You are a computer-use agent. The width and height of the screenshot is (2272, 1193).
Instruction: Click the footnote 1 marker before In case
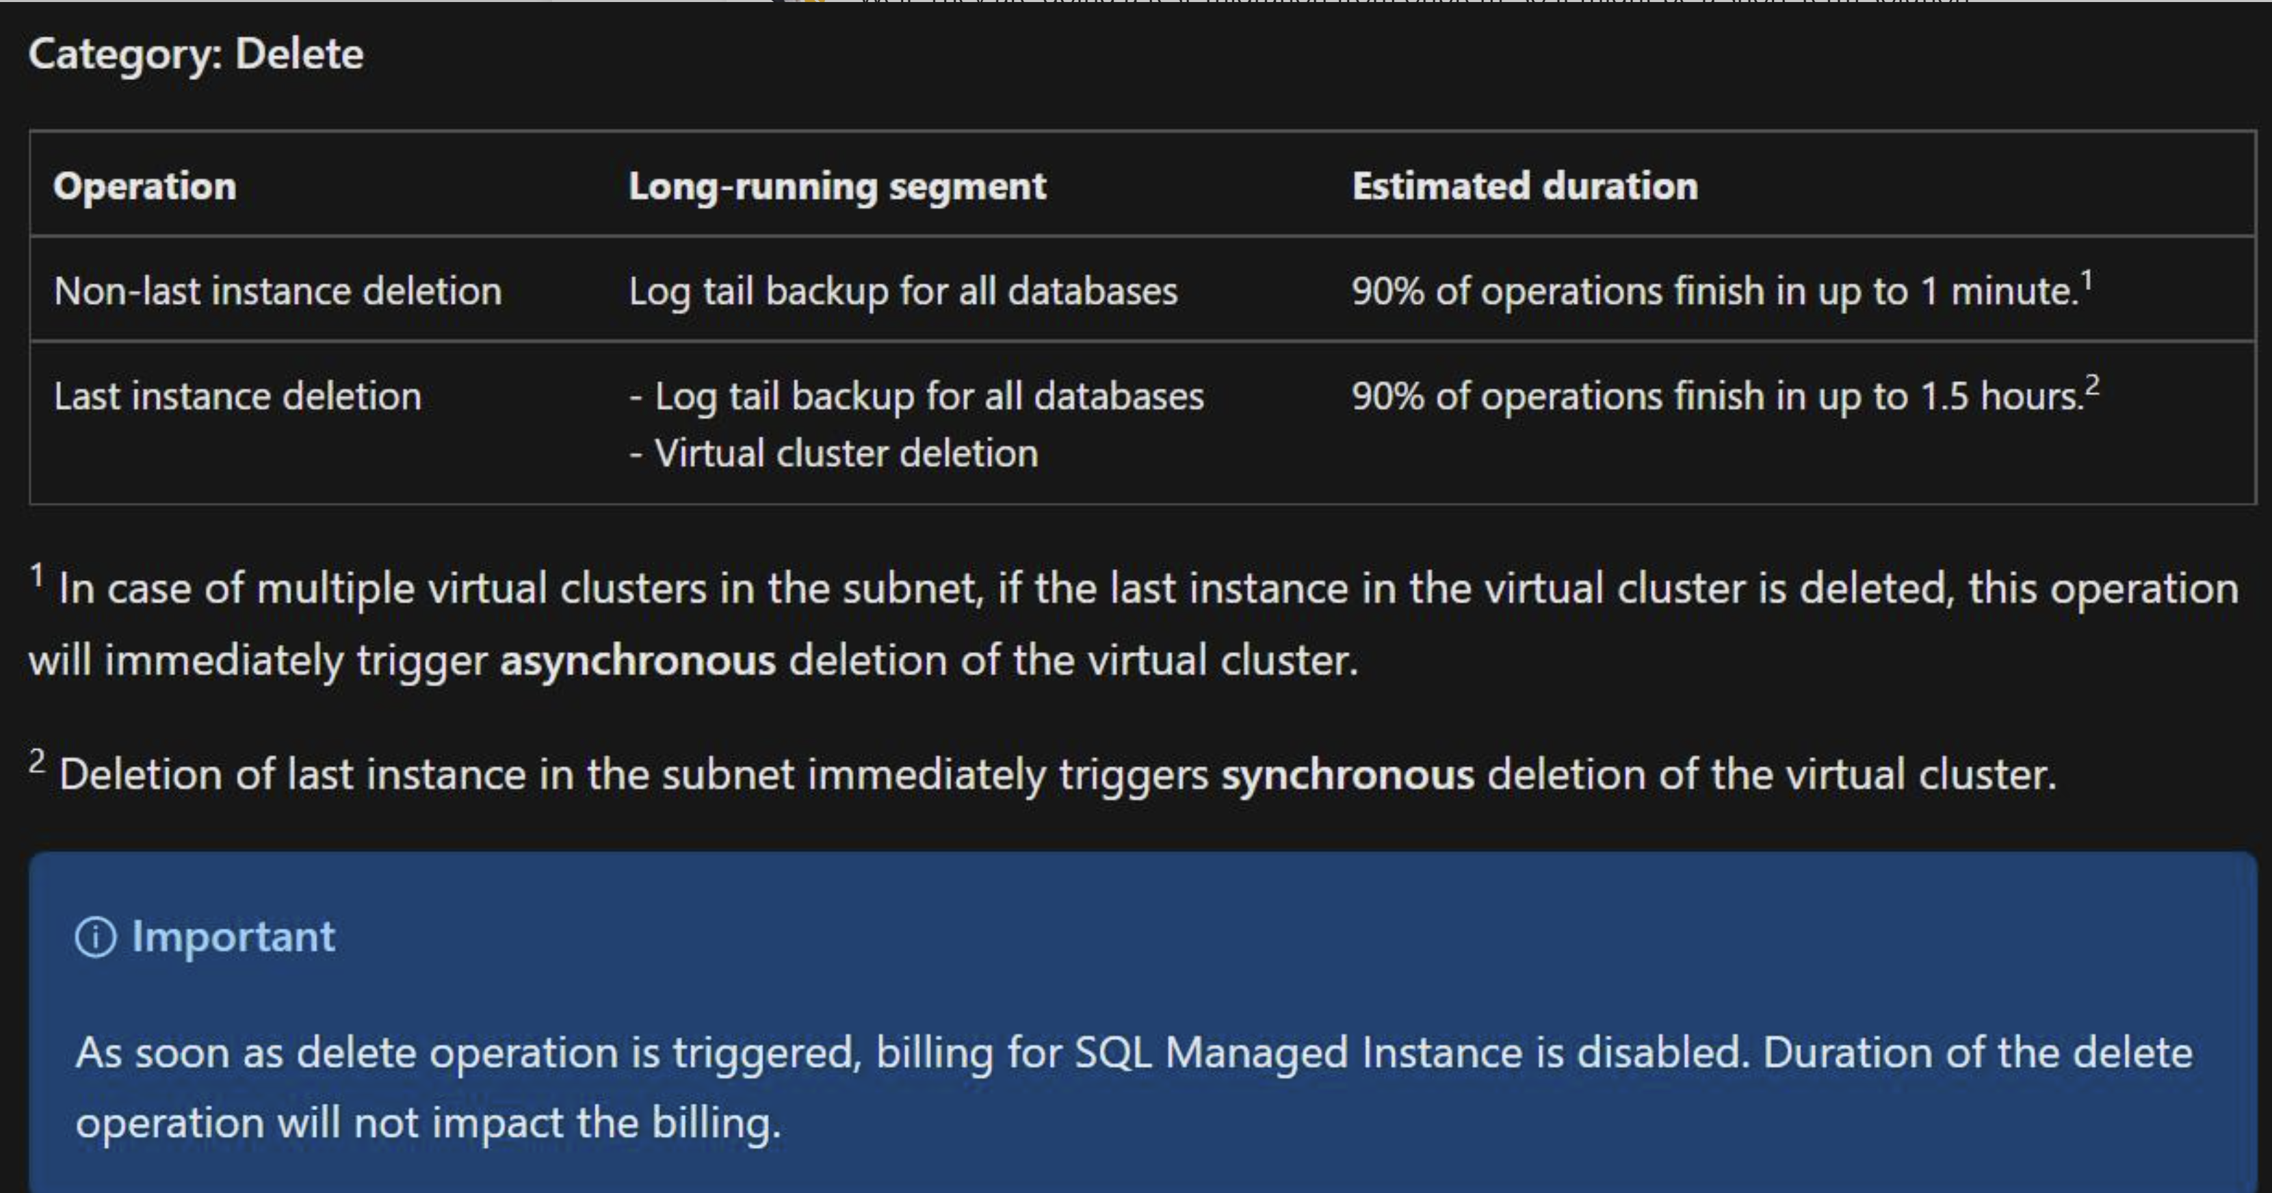coord(36,577)
